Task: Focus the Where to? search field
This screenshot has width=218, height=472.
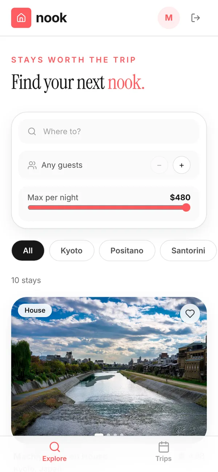Action: (109, 132)
